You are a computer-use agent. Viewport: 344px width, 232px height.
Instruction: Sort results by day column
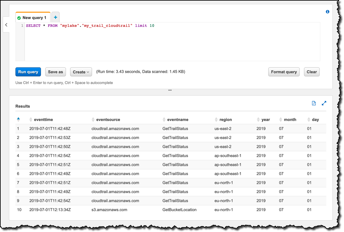click(313, 120)
